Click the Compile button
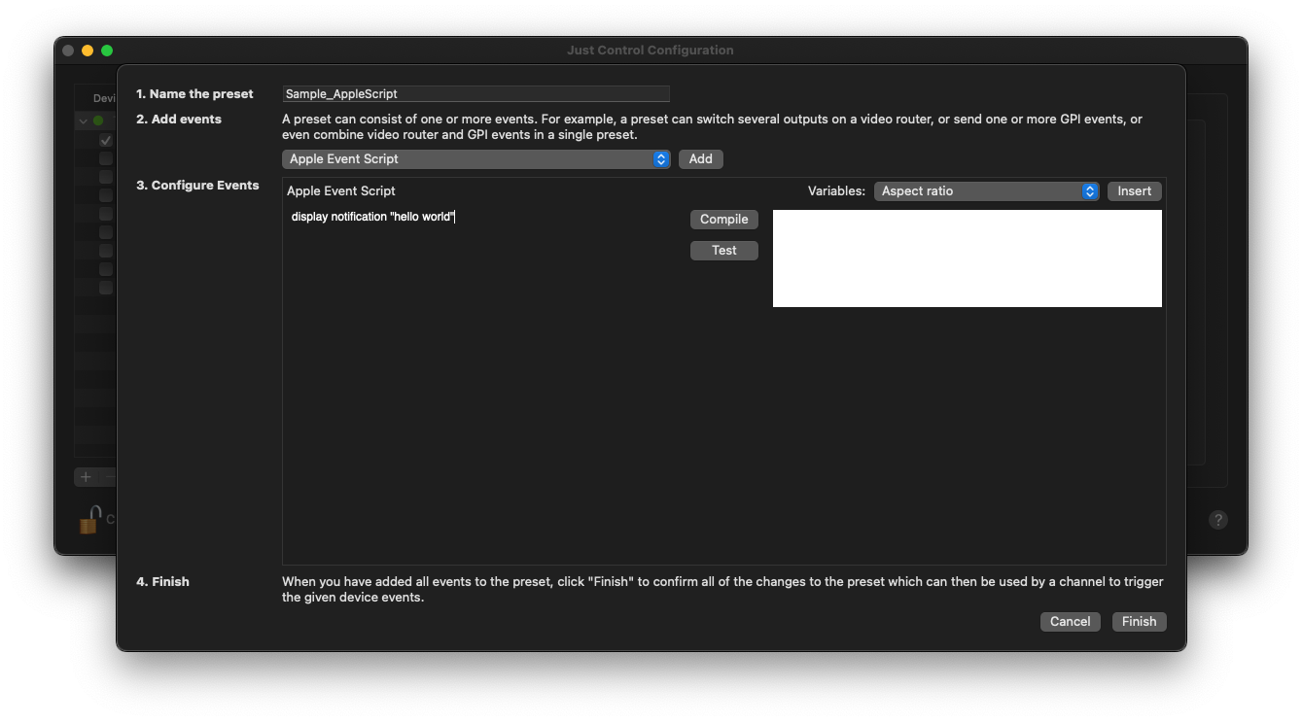1302x723 pixels. (x=723, y=220)
